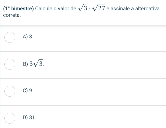
Task: Click the √3 term in the question
Action: (x=82, y=9)
